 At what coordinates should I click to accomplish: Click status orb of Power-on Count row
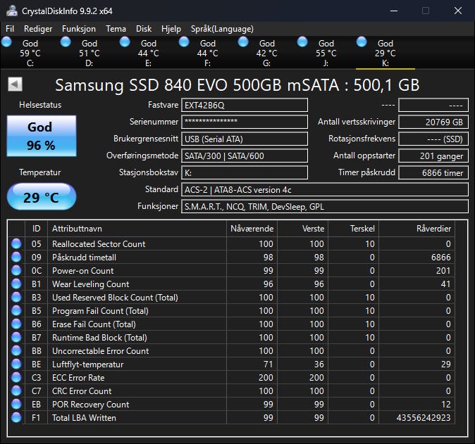[16, 270]
